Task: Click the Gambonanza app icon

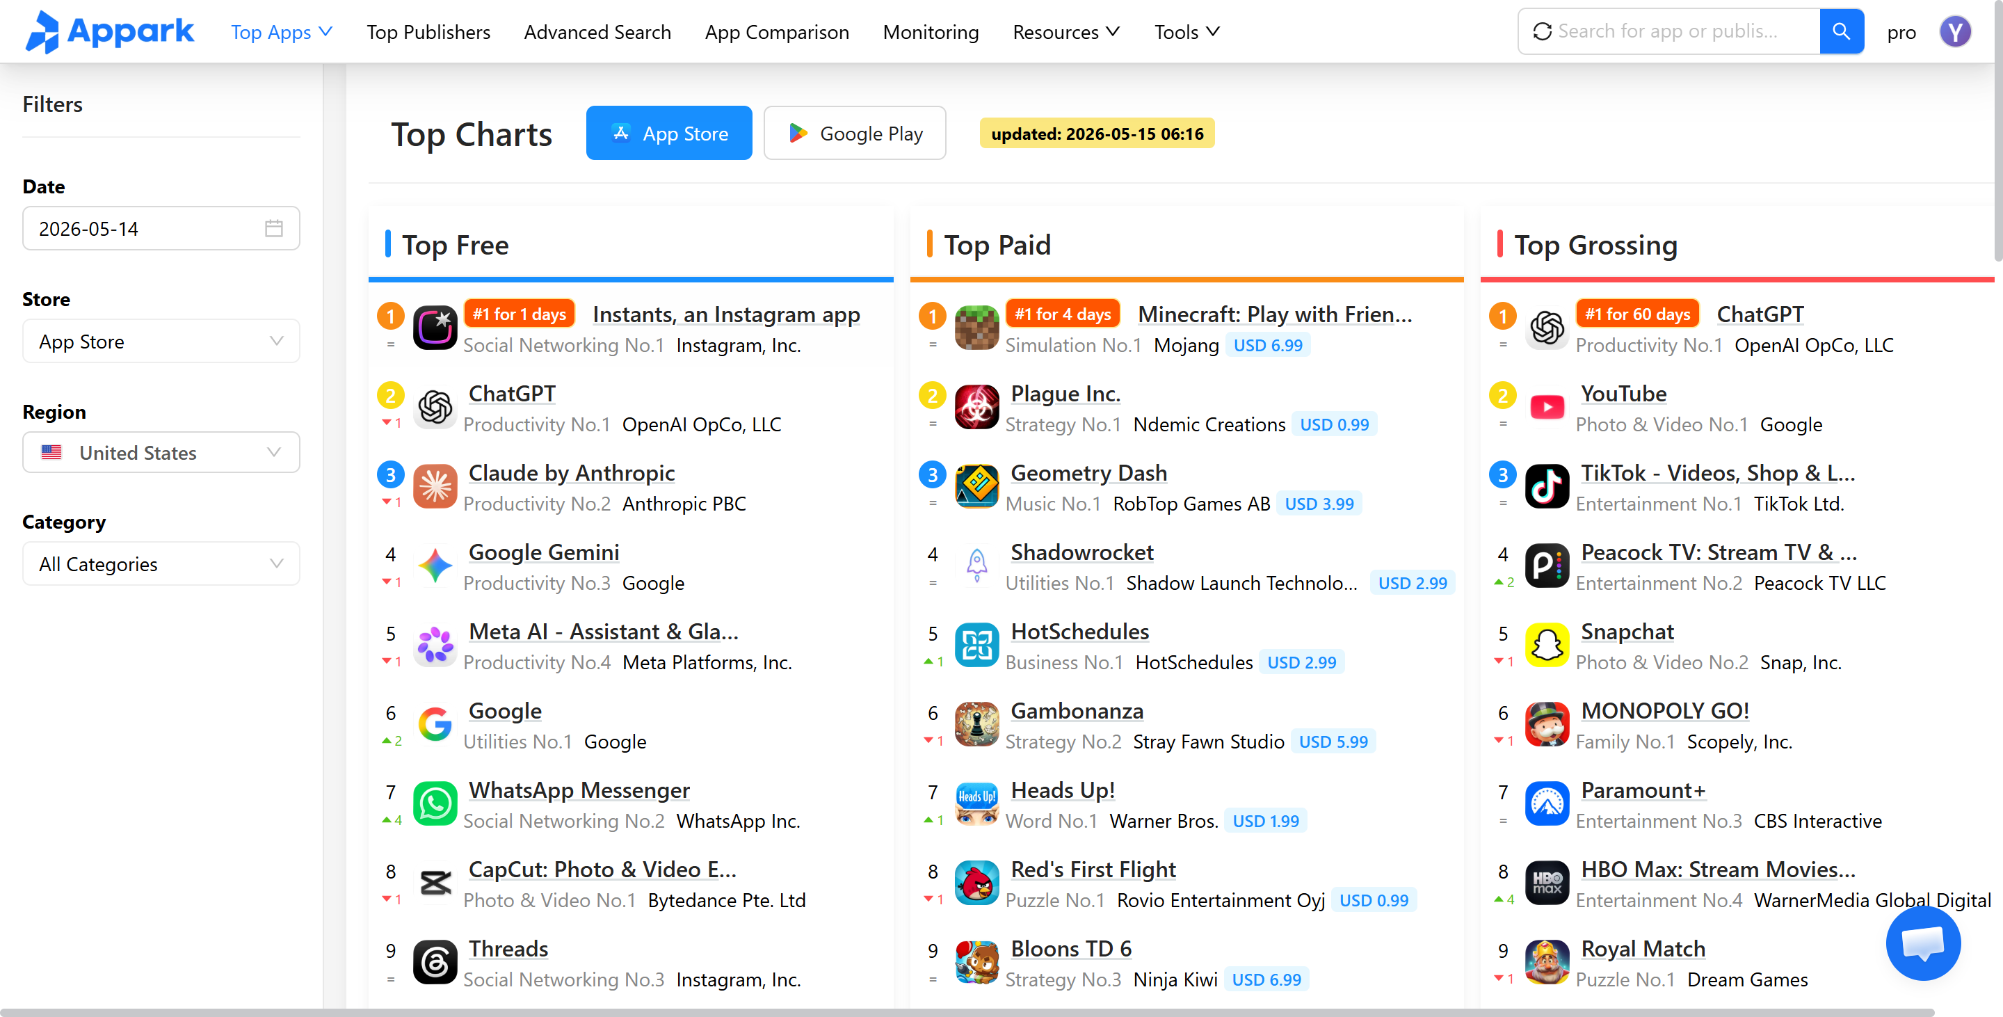Action: click(x=976, y=725)
